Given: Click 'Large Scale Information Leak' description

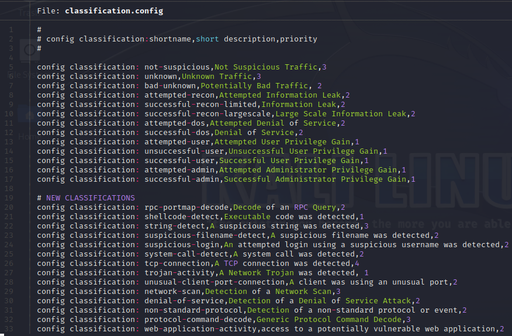Looking at the screenshot, I should click(x=341, y=113).
